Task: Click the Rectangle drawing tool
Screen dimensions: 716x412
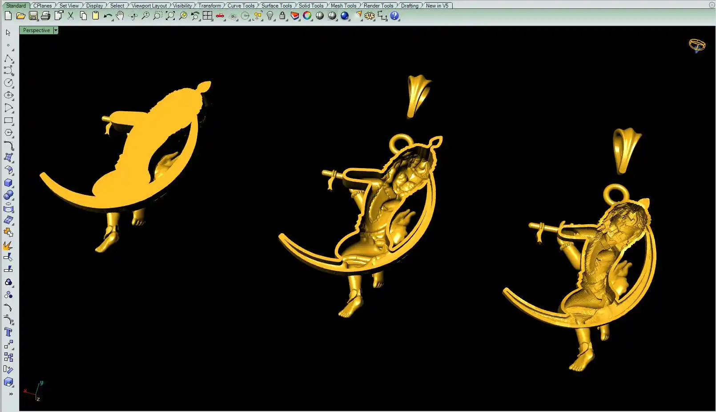Action: pyautogui.click(x=8, y=120)
